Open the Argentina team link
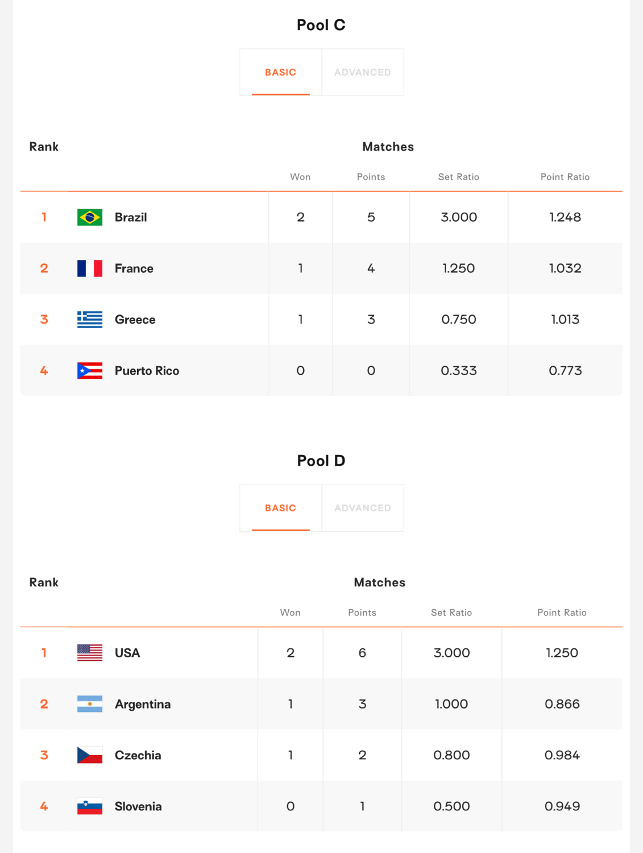This screenshot has width=643, height=853. [x=143, y=704]
